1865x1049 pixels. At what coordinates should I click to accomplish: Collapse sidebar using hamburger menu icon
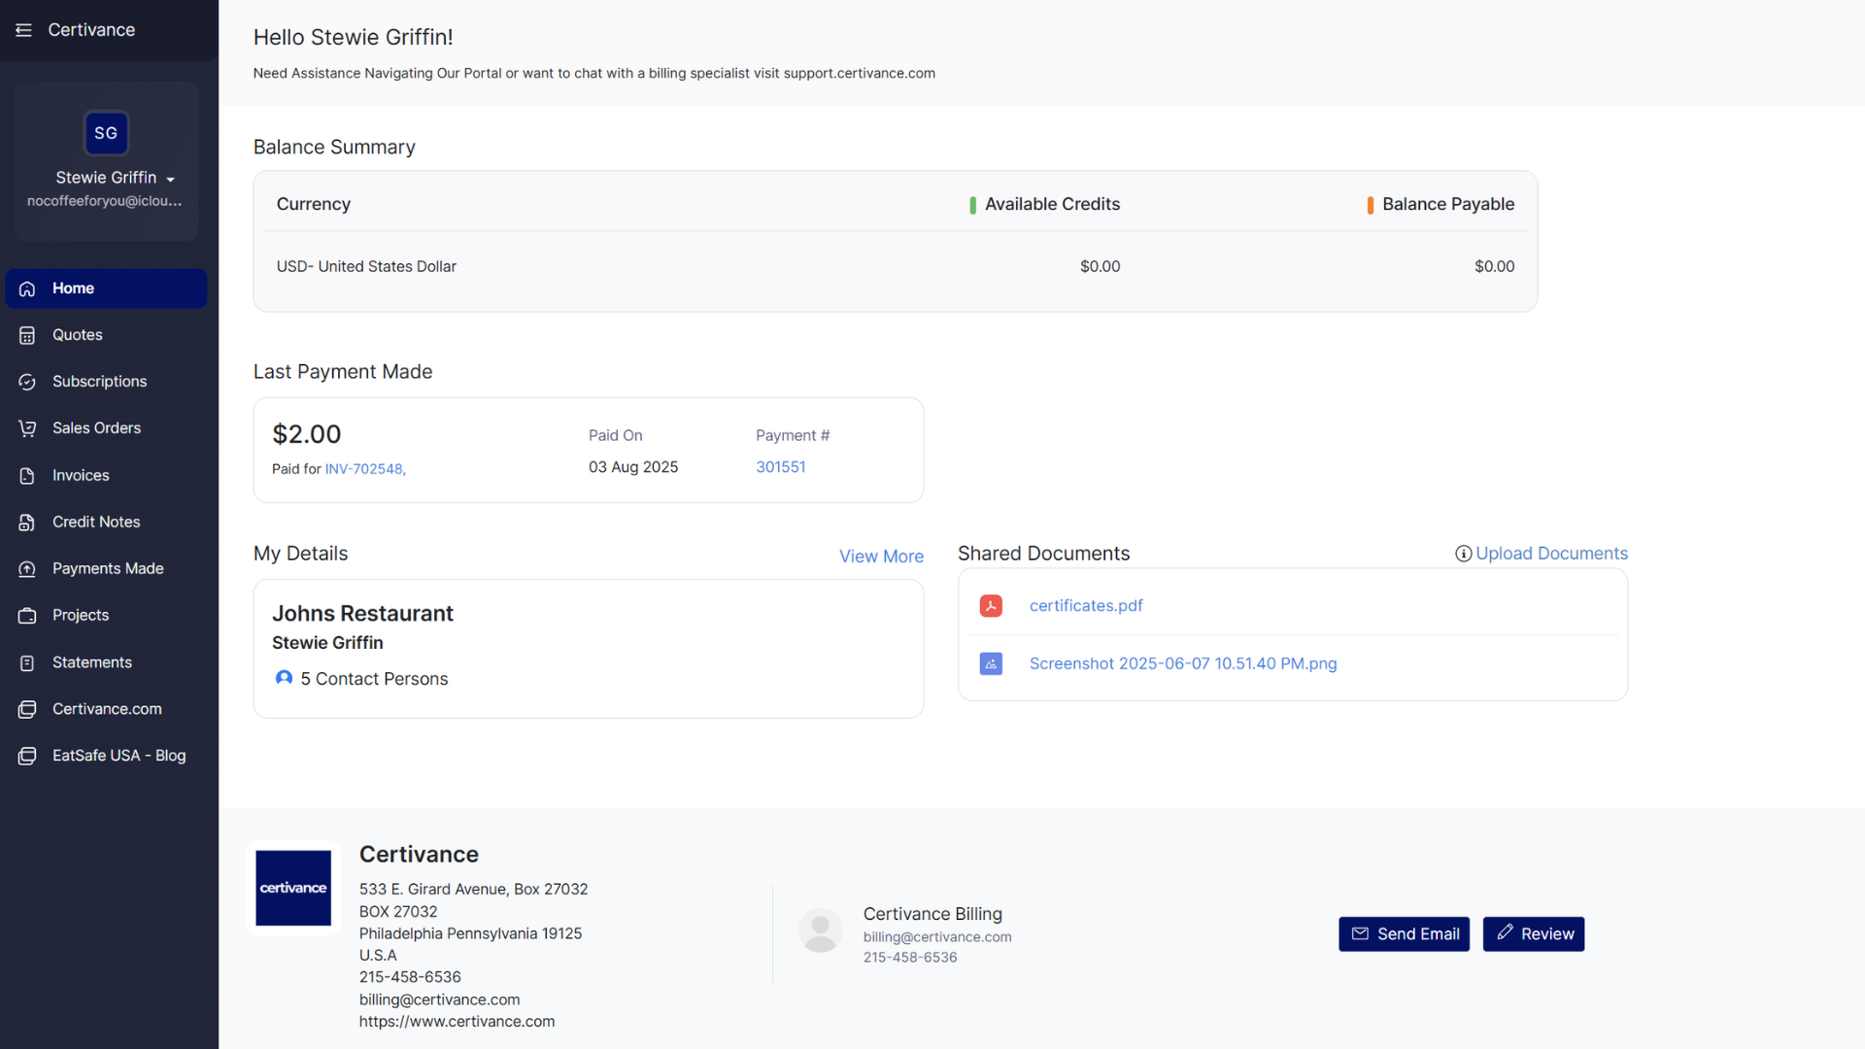[x=23, y=30]
